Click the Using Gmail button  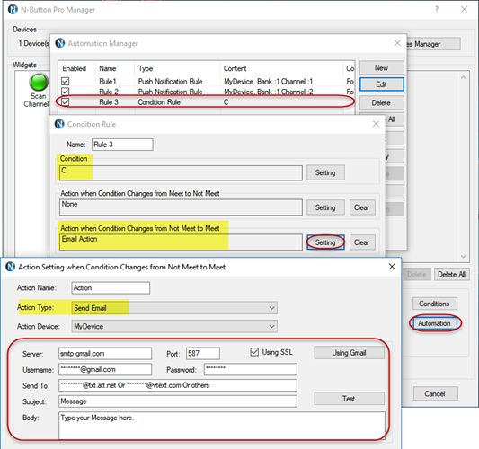(350, 353)
